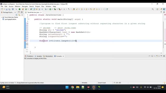Collapse the main method fold on line 7
The height and width of the screenshot is (93, 166).
click(29, 19)
